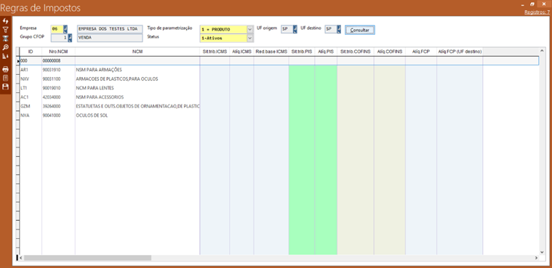Click the Consultar button
The height and width of the screenshot is (268, 552).
359,31
